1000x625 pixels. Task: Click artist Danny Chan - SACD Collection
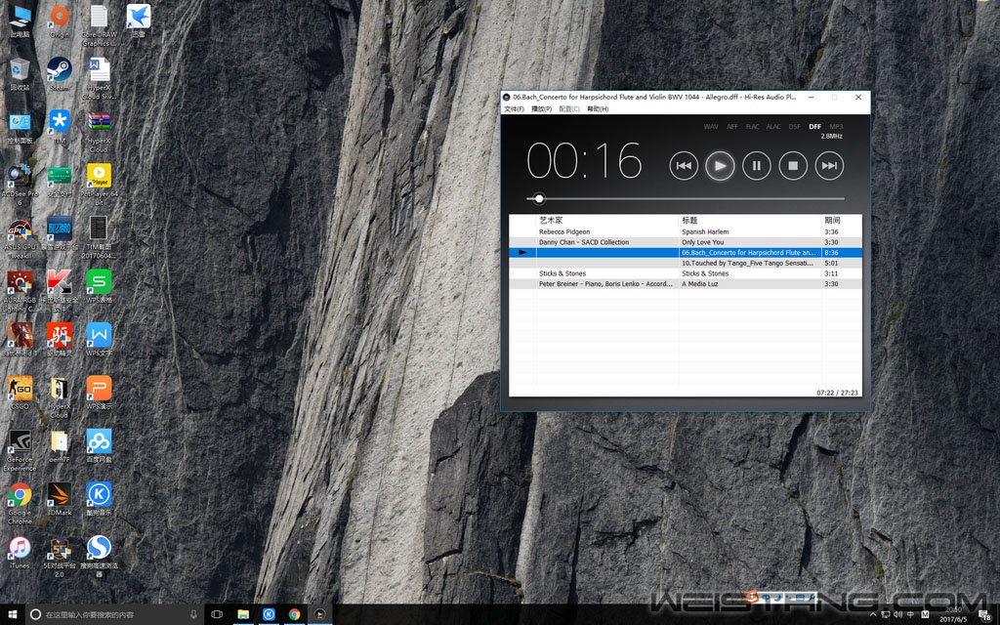(584, 242)
